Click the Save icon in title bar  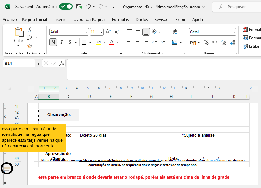[79, 7]
